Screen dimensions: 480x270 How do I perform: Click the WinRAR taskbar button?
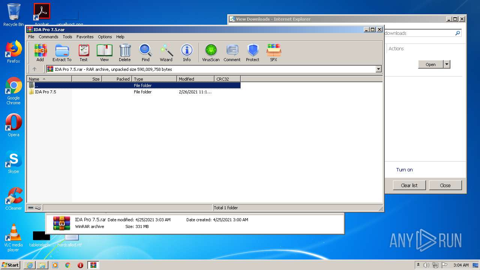click(x=93, y=265)
